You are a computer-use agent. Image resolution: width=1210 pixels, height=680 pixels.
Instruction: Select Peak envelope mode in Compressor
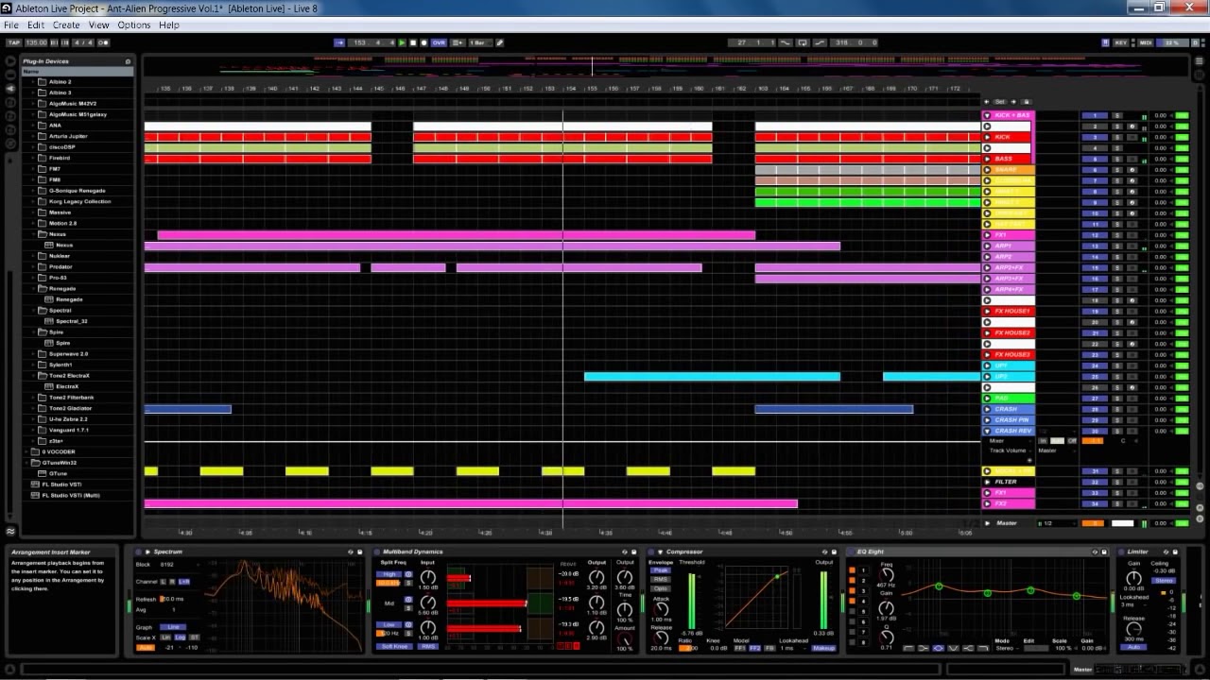point(661,570)
